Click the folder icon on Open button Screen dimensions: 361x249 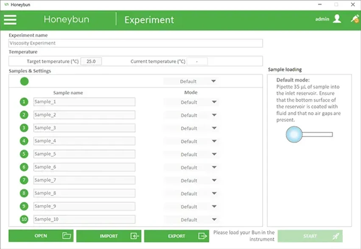coord(67,236)
